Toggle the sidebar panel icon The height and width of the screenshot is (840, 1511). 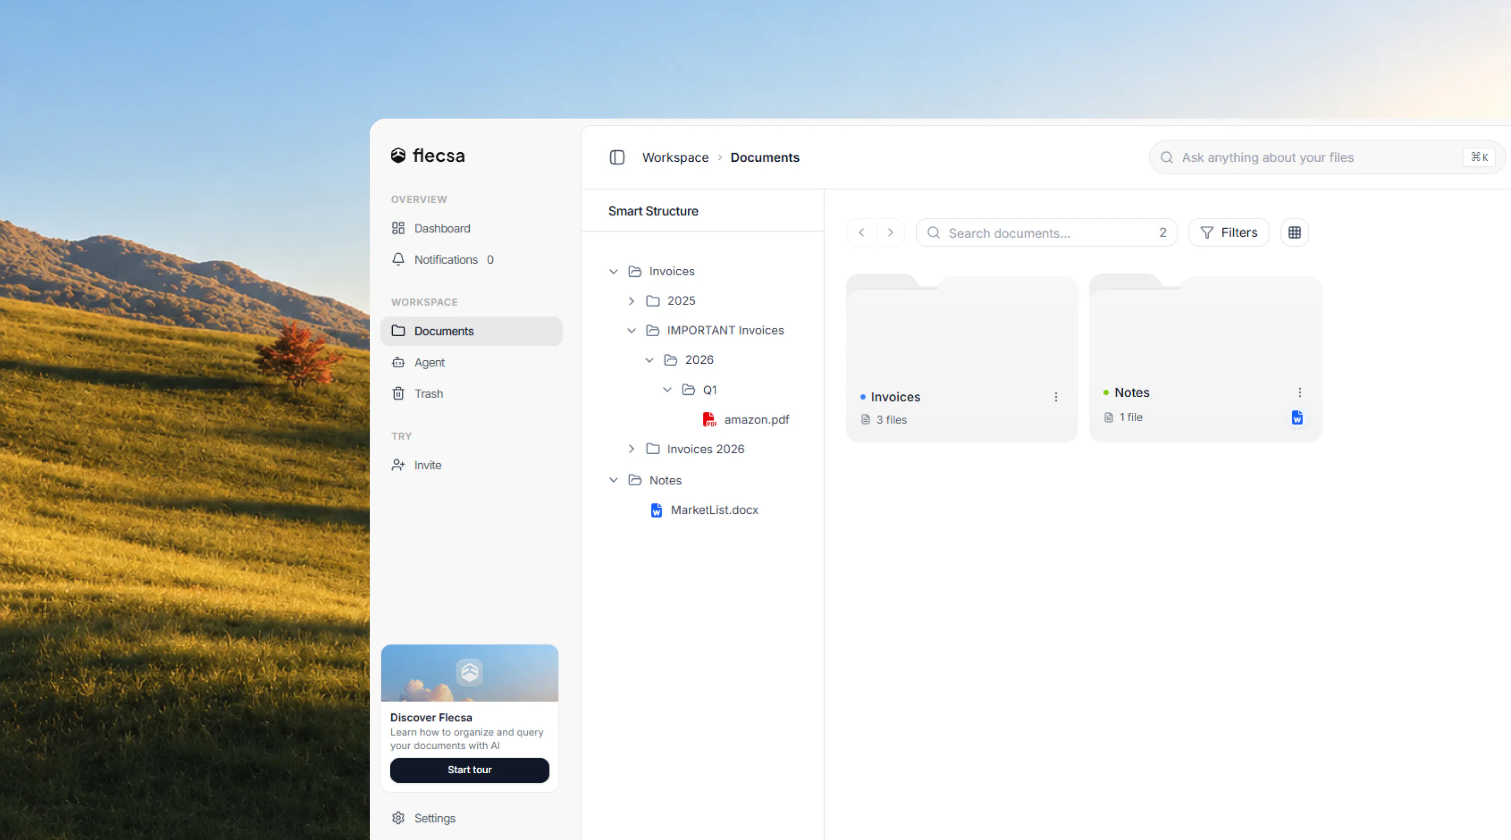tap(616, 157)
